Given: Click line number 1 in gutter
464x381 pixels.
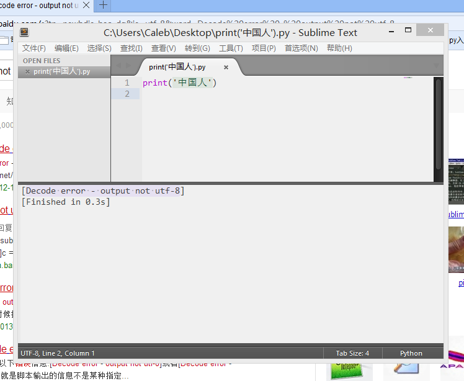Looking at the screenshot, I should click(x=127, y=83).
